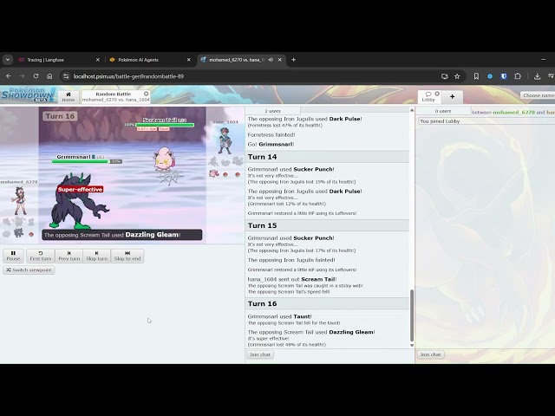555x416 pixels.
Task: Go to Prev turn in replay
Action: pyautogui.click(x=69, y=256)
